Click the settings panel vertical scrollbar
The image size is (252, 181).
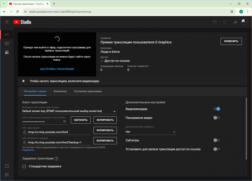[246, 128]
